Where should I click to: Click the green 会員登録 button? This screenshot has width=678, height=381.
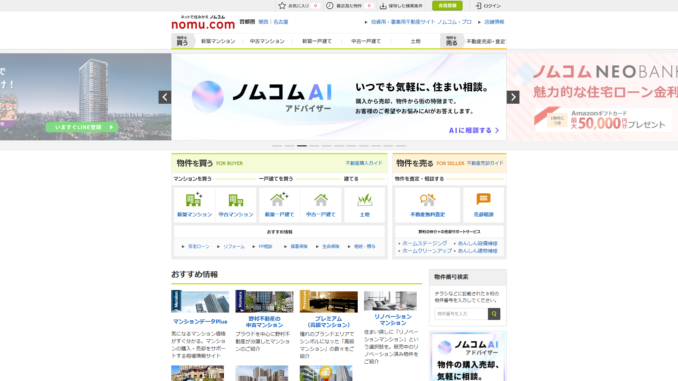(x=447, y=6)
